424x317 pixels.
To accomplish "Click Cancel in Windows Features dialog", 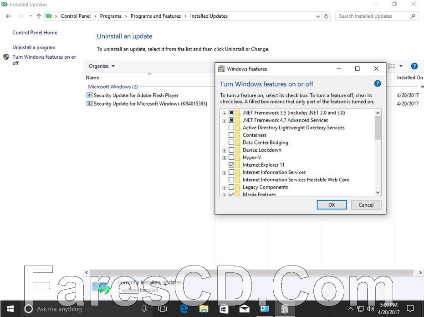I will coord(366,205).
